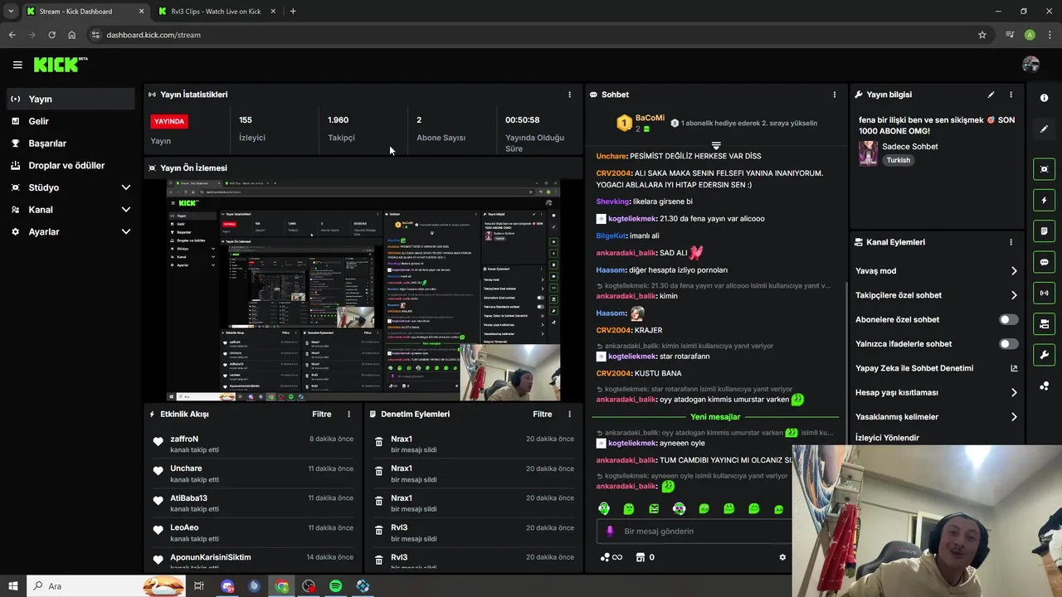Go to Başarılar in the sidebar
Image resolution: width=1062 pixels, height=597 pixels.
pos(71,143)
